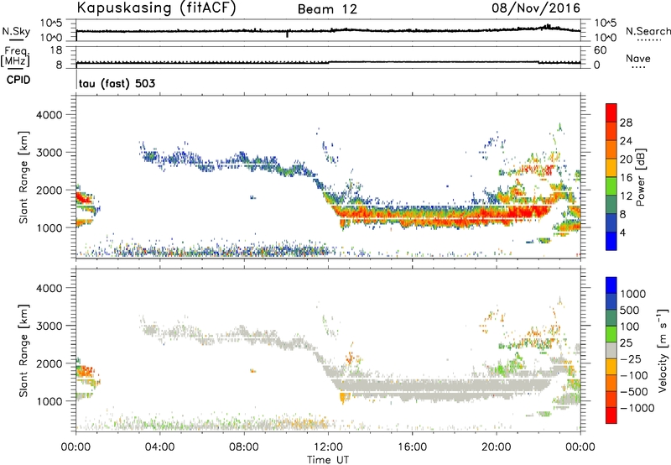Click the 'Kapuskasing (fitACF)' title text
The image size is (671, 465).
(157, 8)
